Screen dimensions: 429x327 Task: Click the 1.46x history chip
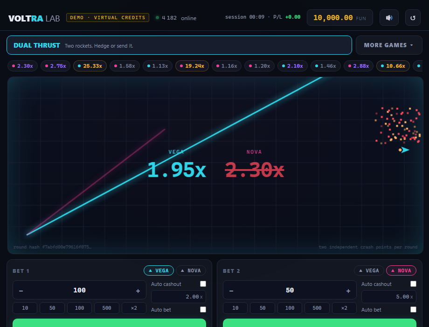325,66
